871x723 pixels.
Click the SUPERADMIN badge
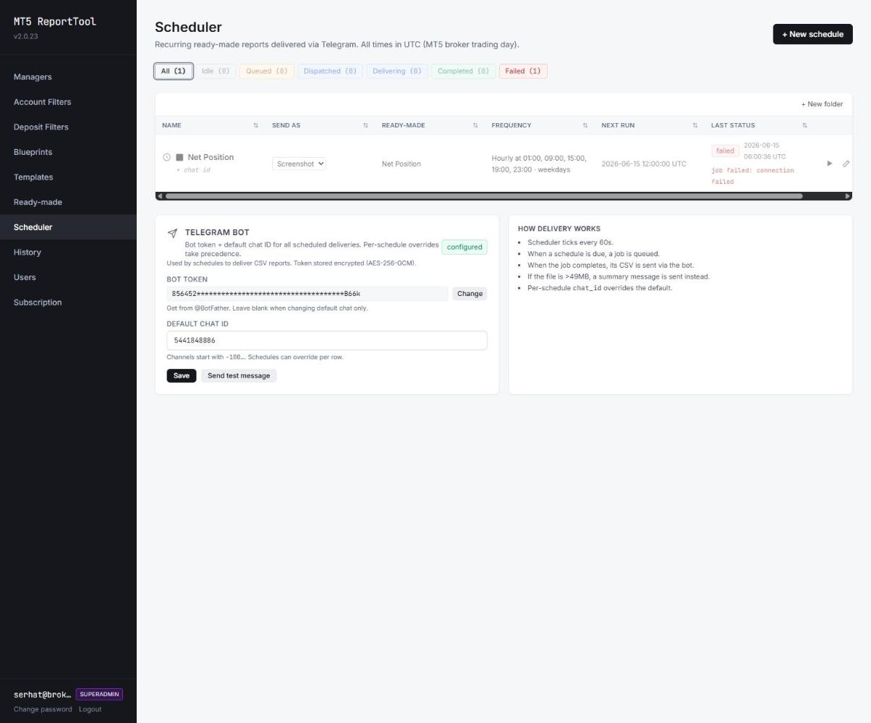[x=99, y=694]
